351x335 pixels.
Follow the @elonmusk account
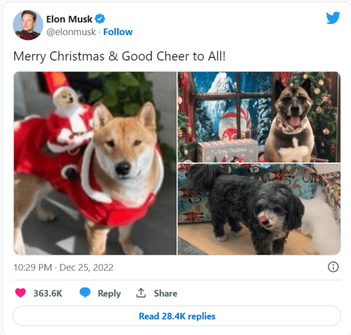(x=118, y=32)
